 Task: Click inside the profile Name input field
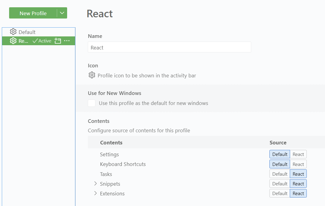click(x=169, y=47)
